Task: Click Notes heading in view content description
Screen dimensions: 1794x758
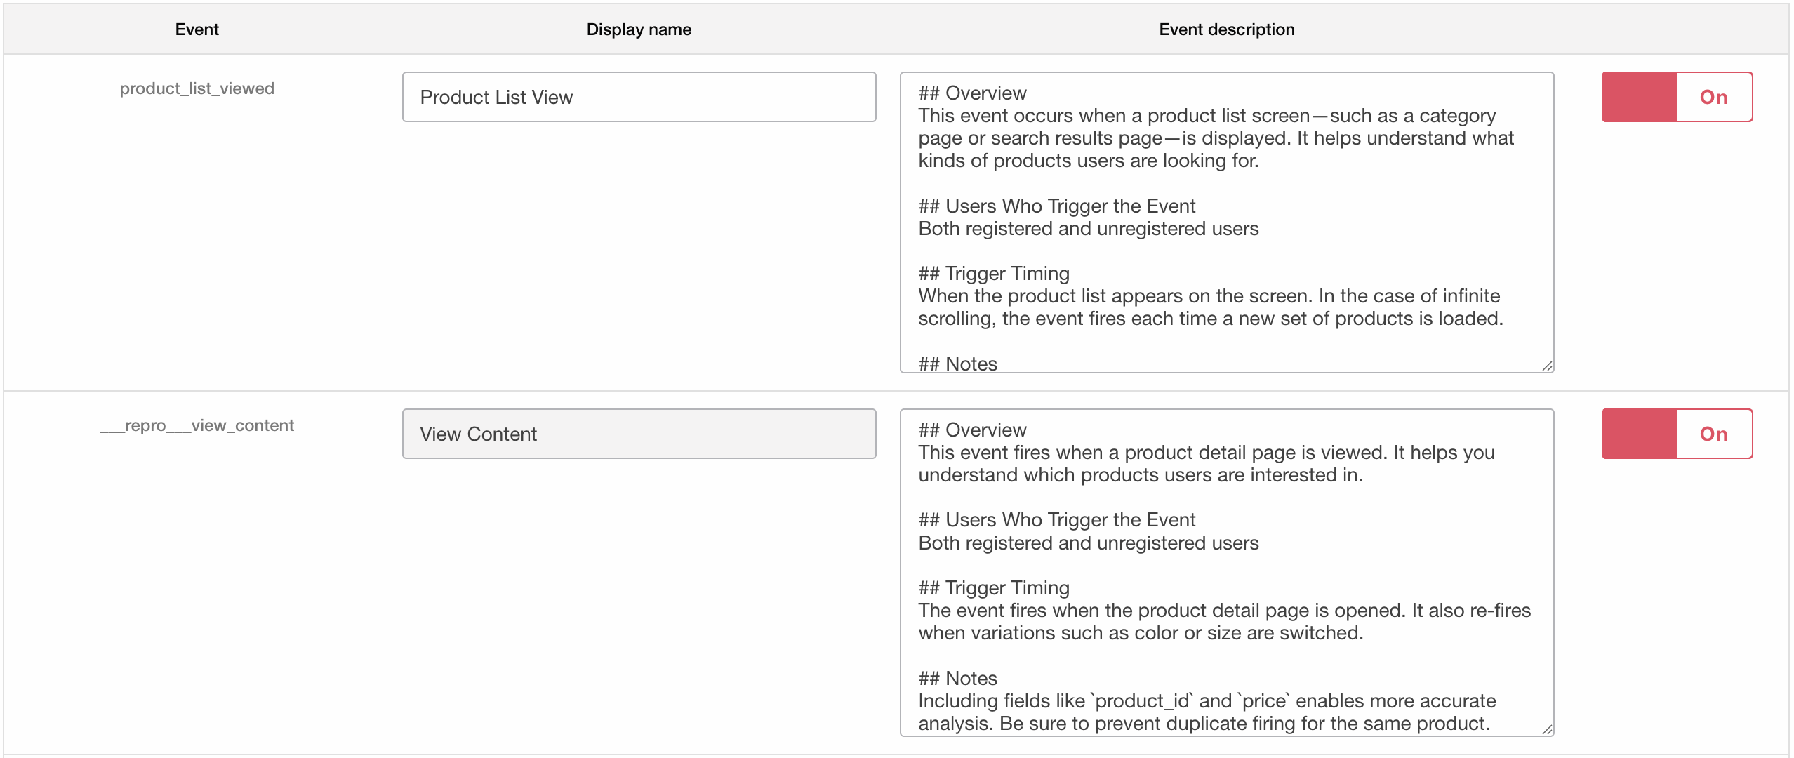Action: click(x=957, y=679)
